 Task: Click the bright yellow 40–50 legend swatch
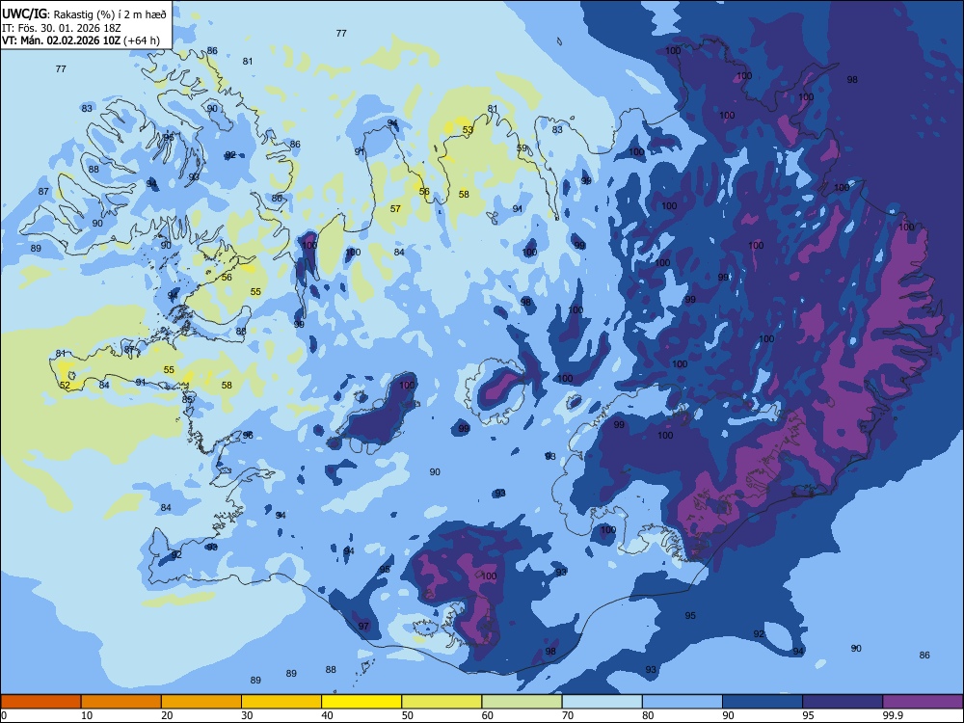(361, 702)
